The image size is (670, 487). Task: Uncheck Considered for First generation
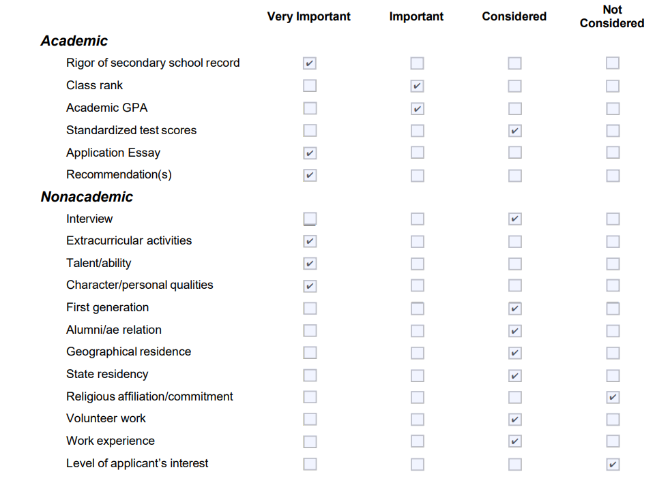tap(515, 309)
